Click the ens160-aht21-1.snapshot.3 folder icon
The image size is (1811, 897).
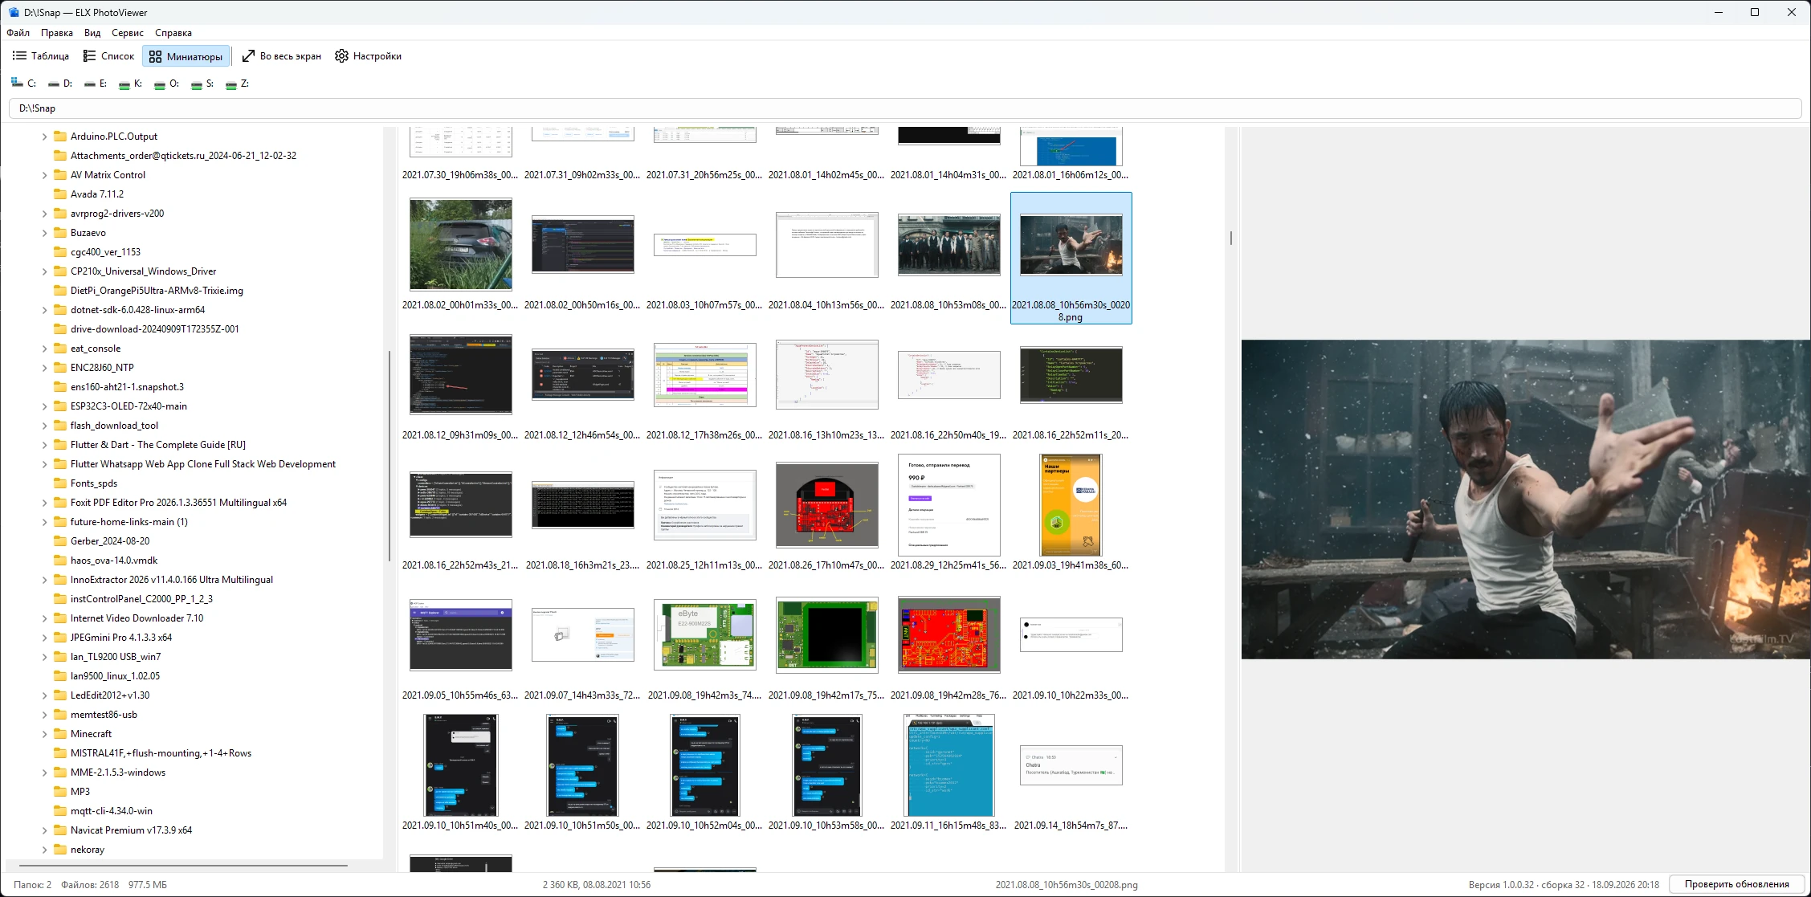(x=60, y=387)
